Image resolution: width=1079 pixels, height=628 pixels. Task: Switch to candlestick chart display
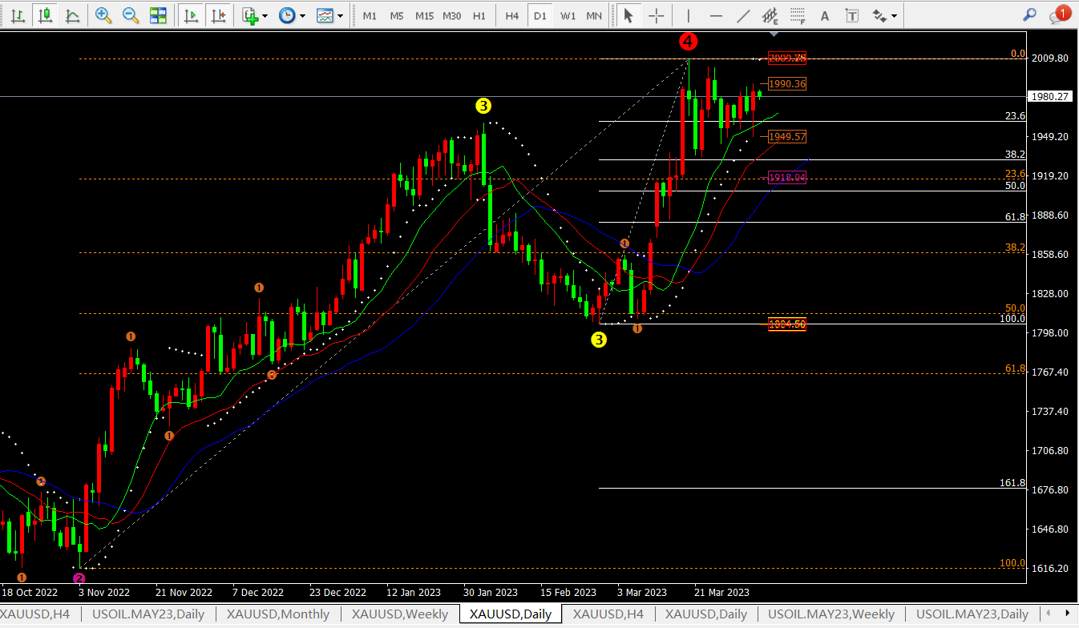[x=45, y=15]
